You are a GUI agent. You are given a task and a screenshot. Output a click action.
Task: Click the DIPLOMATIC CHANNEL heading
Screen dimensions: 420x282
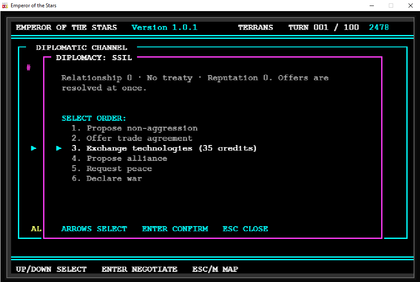pyautogui.click(x=82, y=48)
